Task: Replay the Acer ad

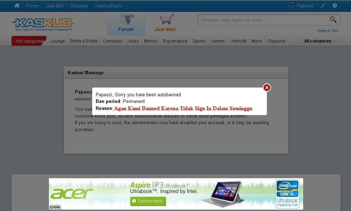Action: 55,207
